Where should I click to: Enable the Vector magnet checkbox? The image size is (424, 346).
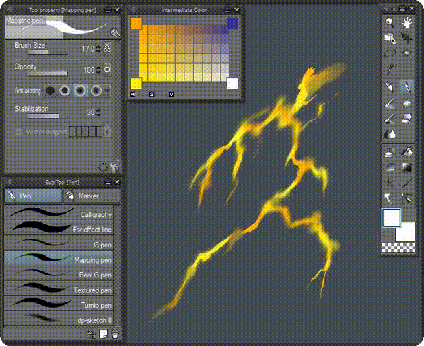click(19, 132)
